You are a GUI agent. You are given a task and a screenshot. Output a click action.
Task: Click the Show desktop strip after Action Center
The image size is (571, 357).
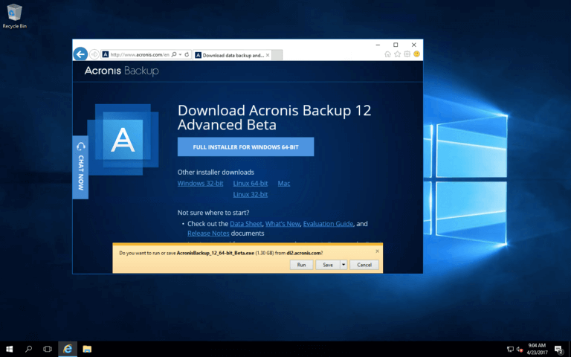pyautogui.click(x=570, y=349)
